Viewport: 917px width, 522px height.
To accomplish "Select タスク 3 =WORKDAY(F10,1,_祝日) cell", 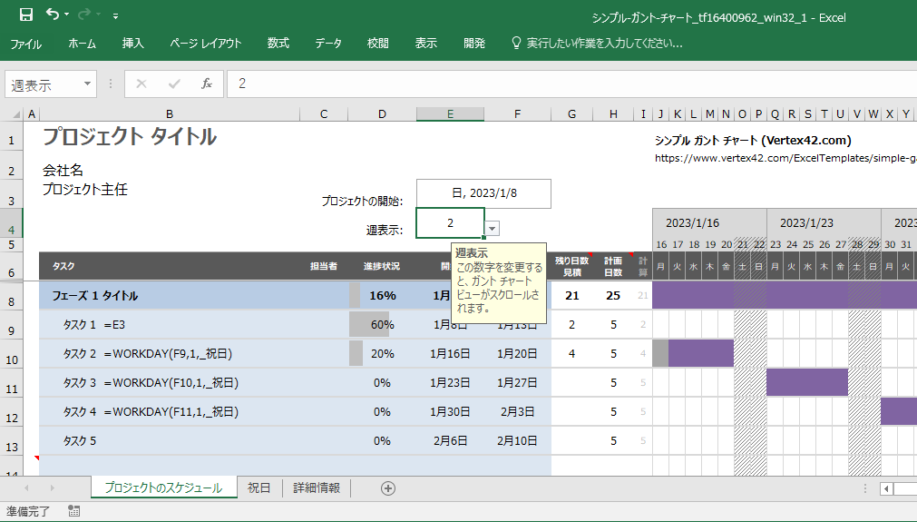I will point(170,383).
